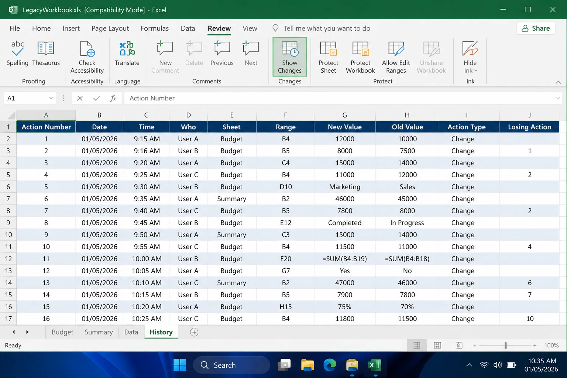Go to Next comment
The image size is (567, 378).
251,54
